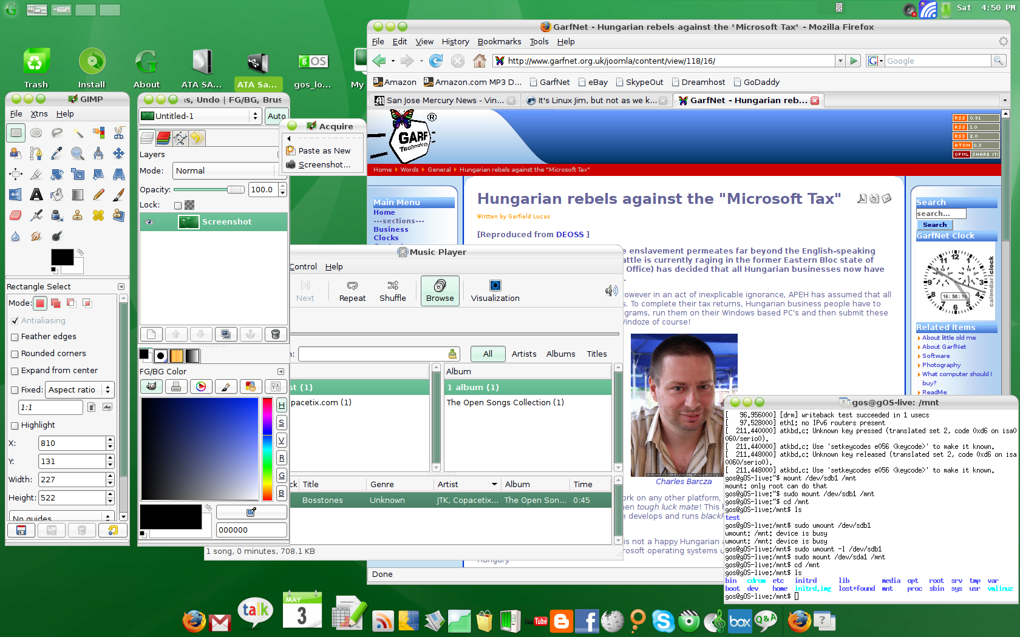Click the Firefox back arrow

click(x=379, y=61)
